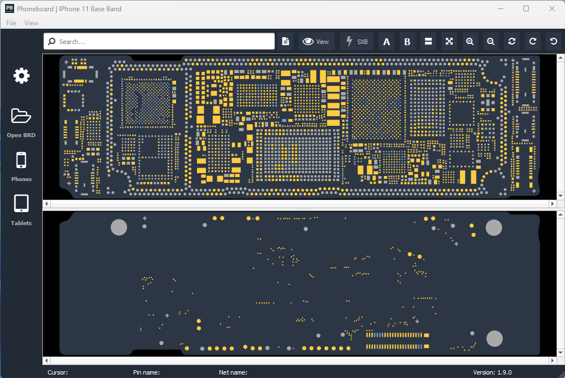Select the Tablets category
Viewport: 565px width, 378px height.
pos(21,210)
